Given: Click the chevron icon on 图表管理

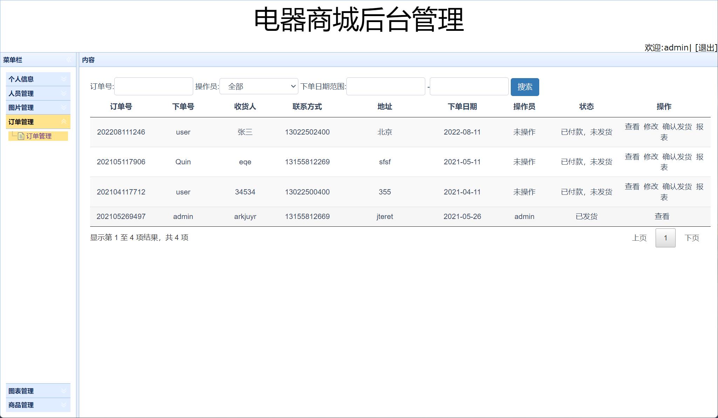Looking at the screenshot, I should 64,391.
